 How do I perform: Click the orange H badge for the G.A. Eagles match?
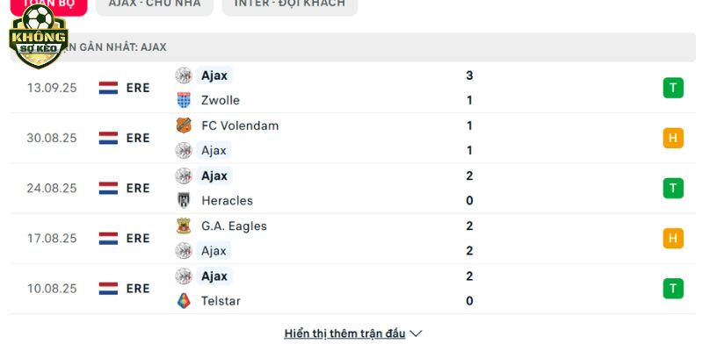point(673,238)
